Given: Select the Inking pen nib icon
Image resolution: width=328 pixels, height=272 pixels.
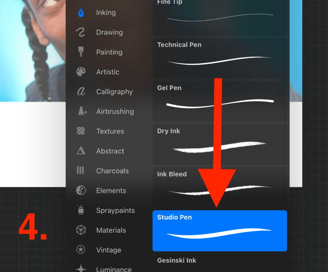Looking at the screenshot, I should (x=81, y=13).
